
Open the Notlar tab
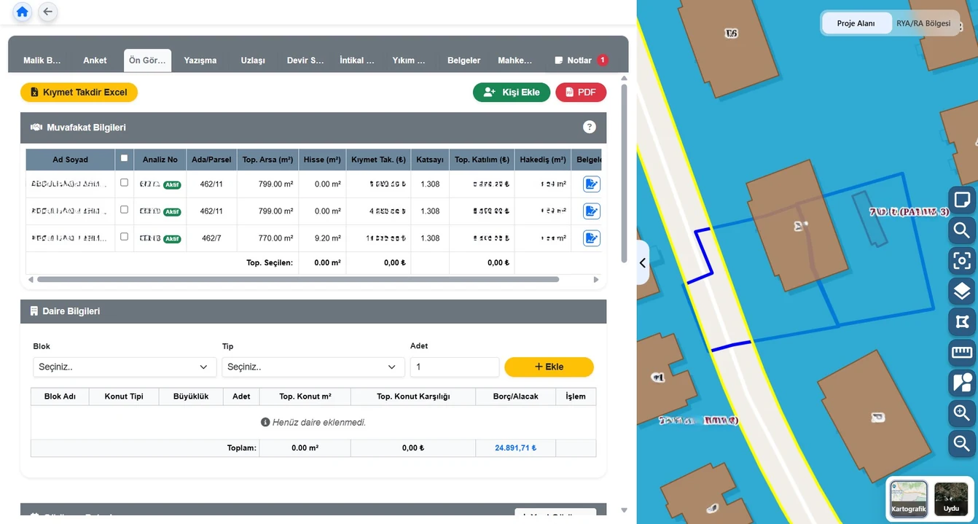tap(581, 60)
